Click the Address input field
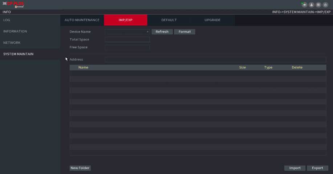This screenshot has width=333, height=174. pyautogui.click(x=215, y=59)
